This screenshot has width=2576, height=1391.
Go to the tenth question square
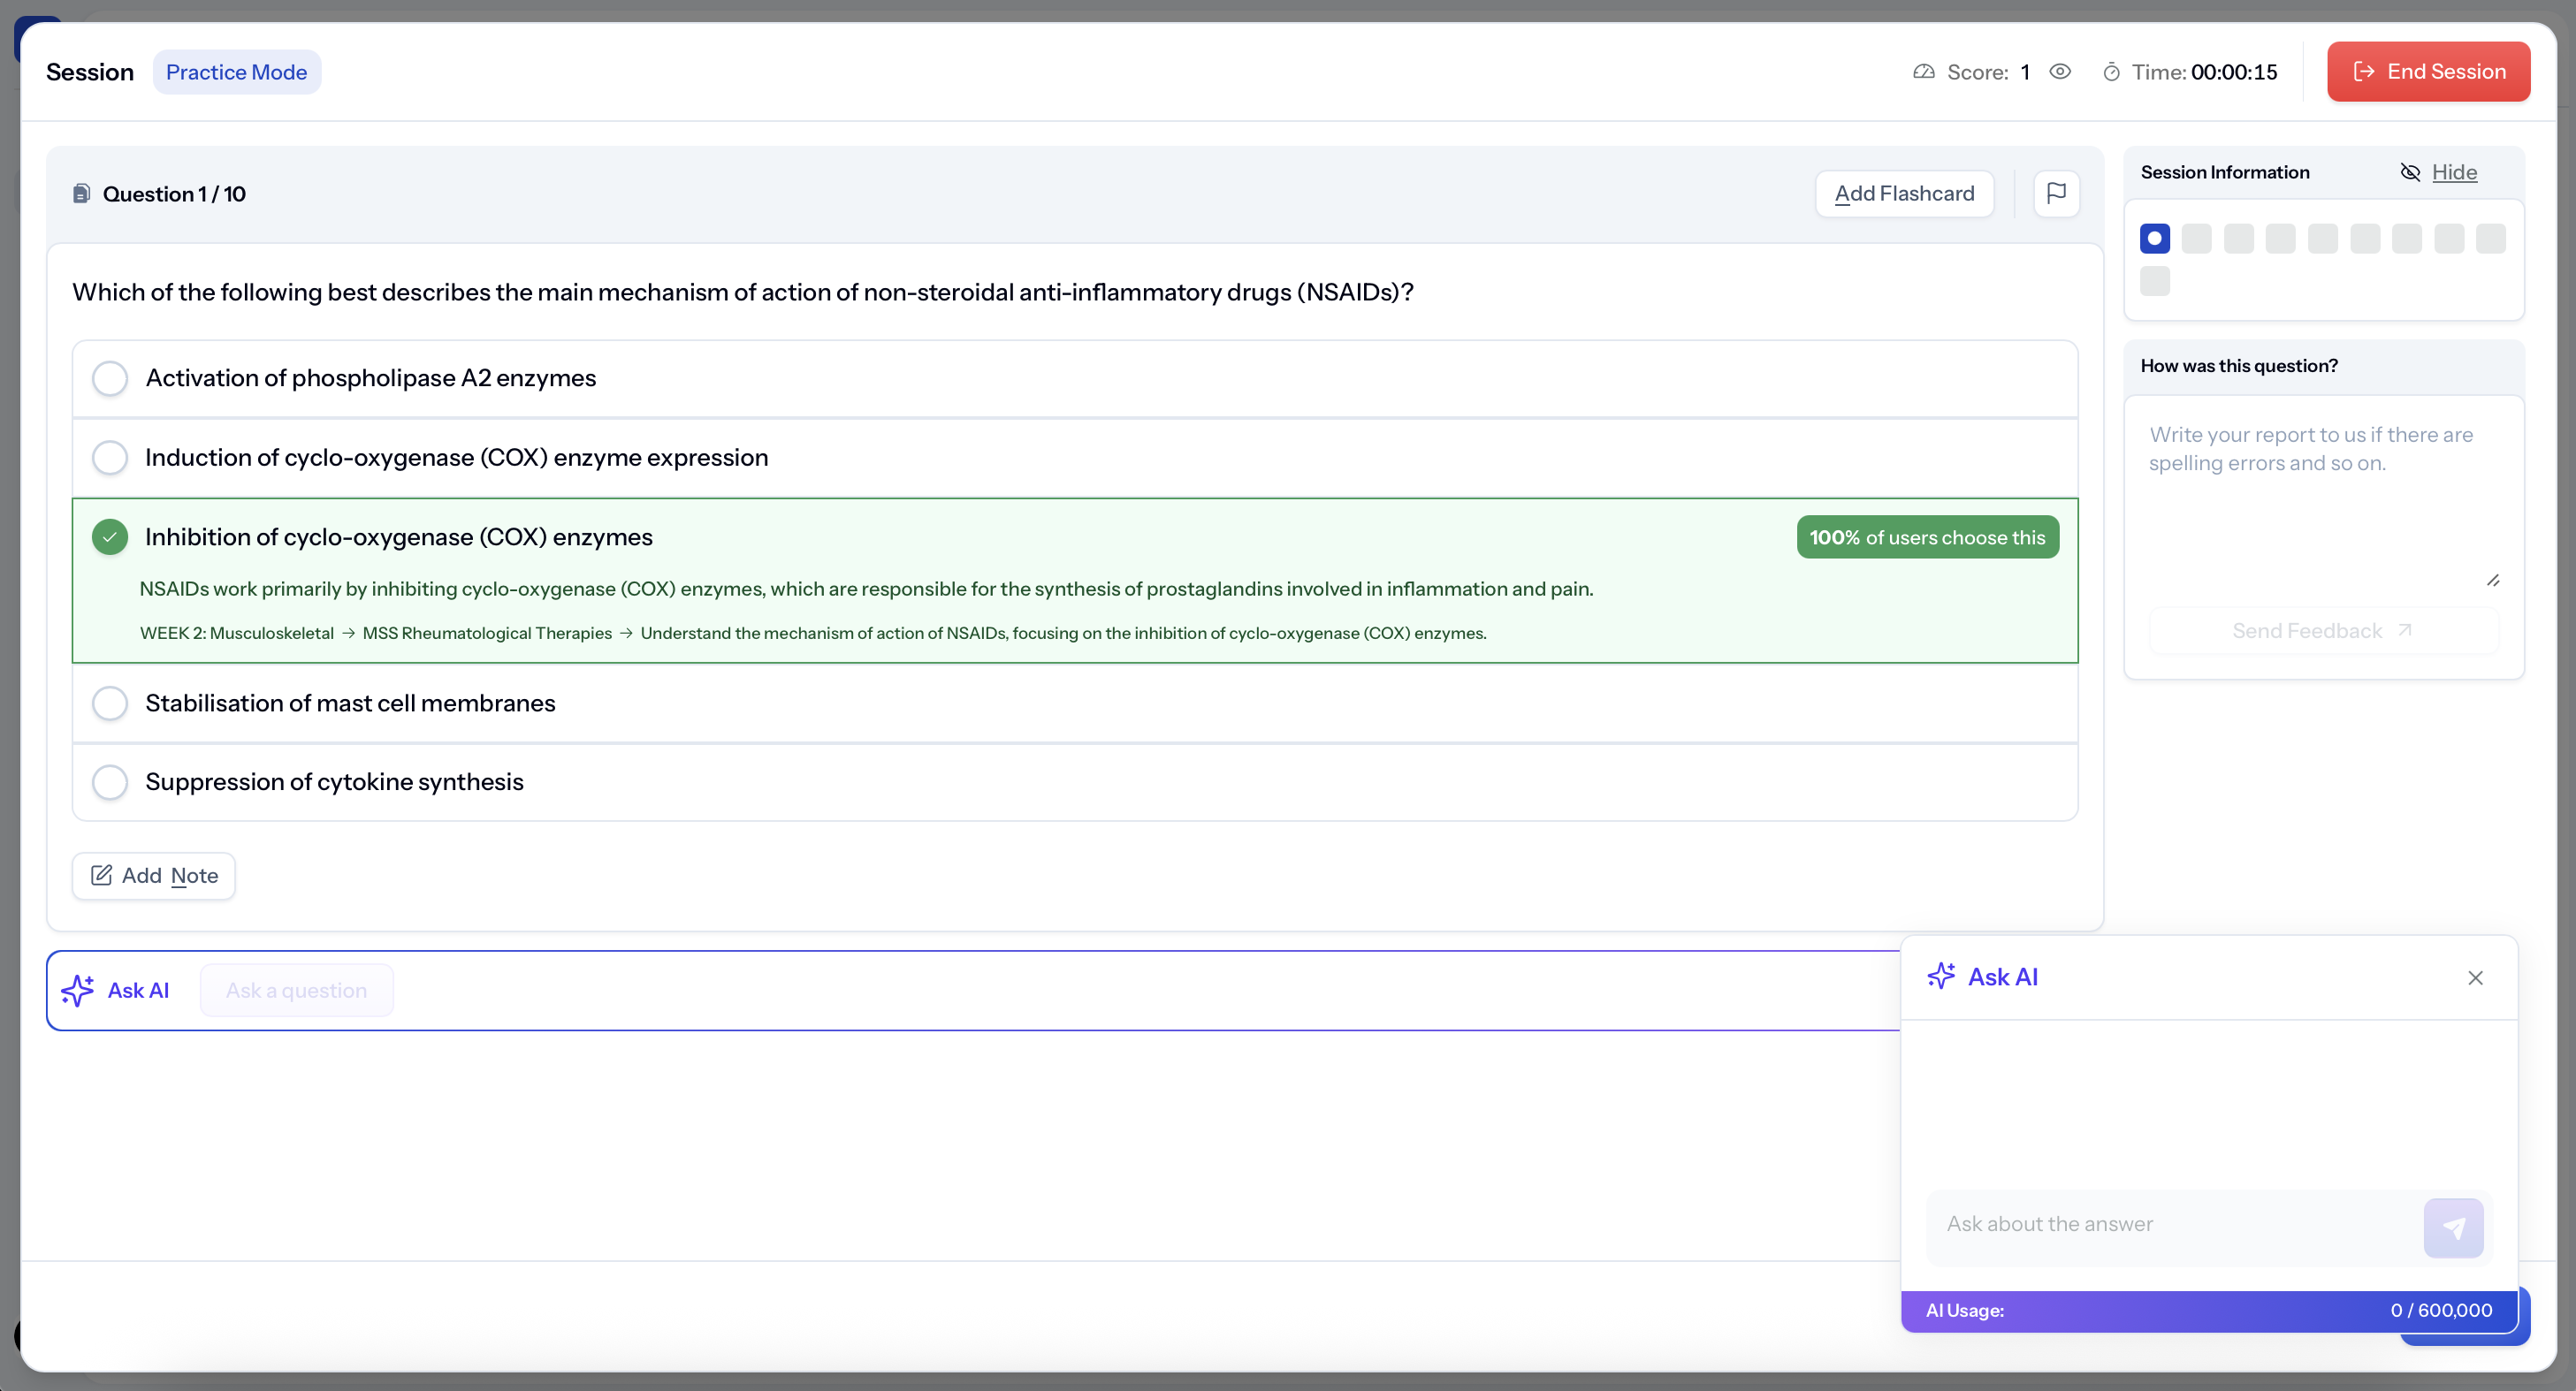click(x=2154, y=281)
